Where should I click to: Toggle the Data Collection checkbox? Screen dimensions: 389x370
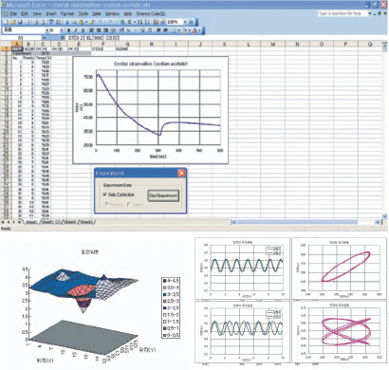pos(104,194)
